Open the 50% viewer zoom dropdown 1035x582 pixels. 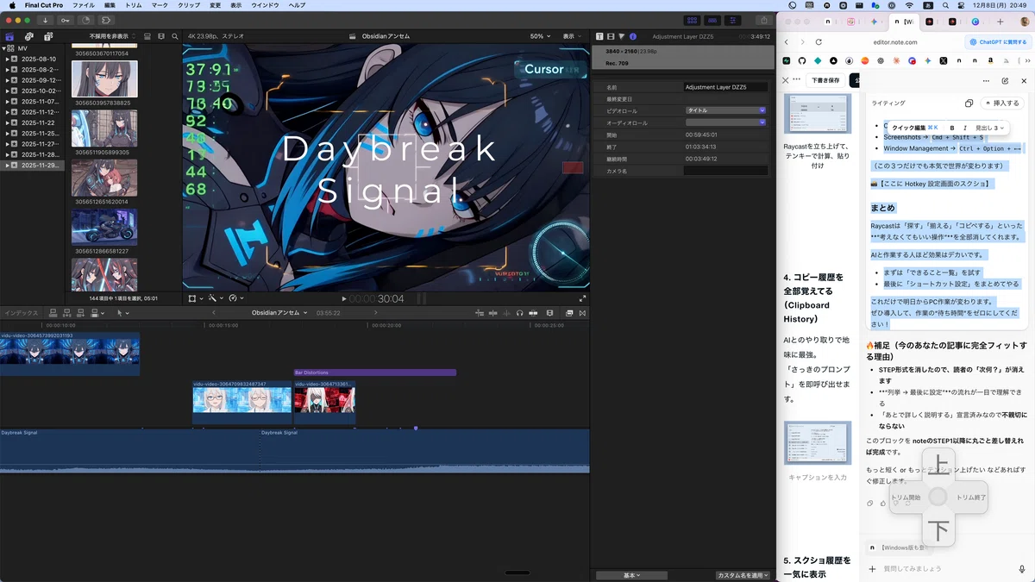[x=541, y=36]
